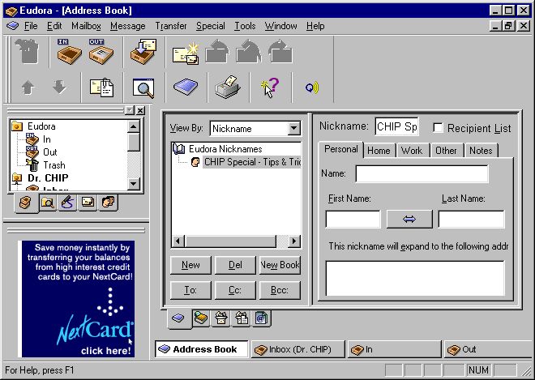Collapse the Eudora Nicknames tree node
The width and height of the screenshot is (535, 380).
178,149
